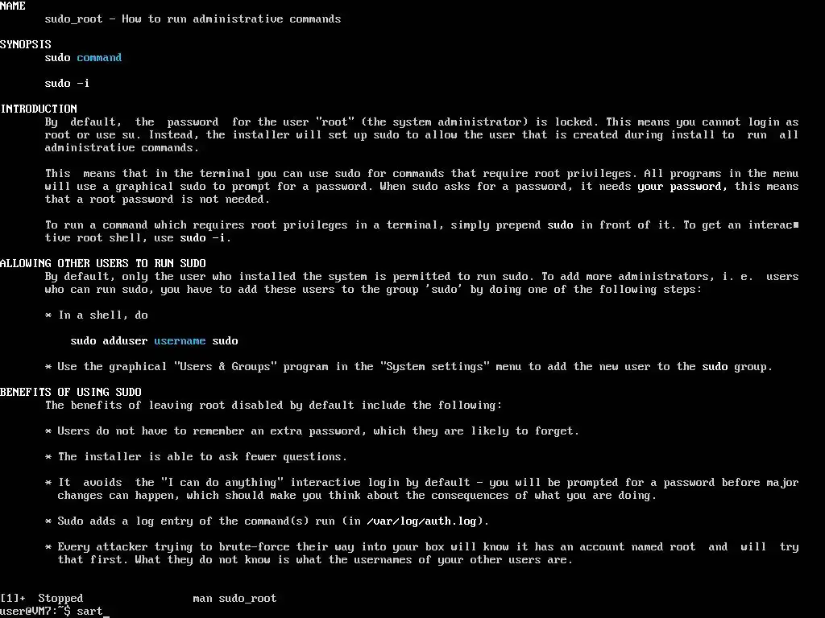Screen dimensions: 825x618
Task: Click the INTRODUCTION section heading
Action: (39, 109)
